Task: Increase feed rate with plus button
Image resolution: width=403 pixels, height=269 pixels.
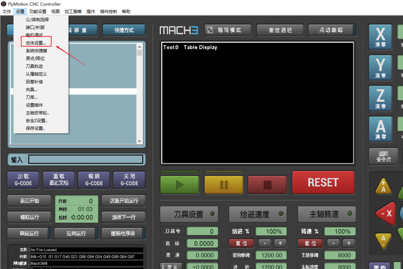Action: point(280,243)
